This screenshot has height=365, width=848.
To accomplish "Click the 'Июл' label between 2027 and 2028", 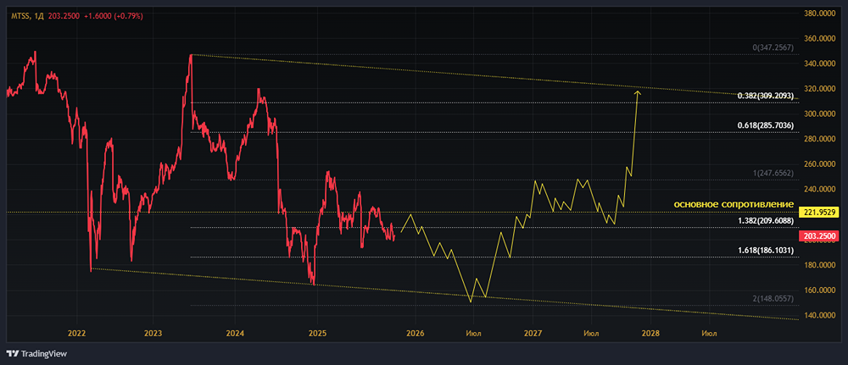I will [x=592, y=333].
